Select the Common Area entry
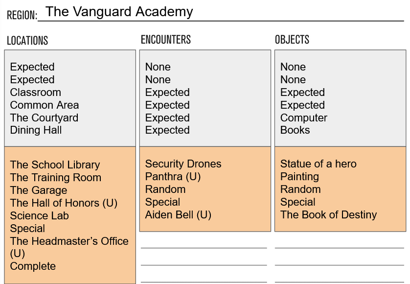Image resolution: width=410 pixels, height=284 pixels. coord(44,105)
